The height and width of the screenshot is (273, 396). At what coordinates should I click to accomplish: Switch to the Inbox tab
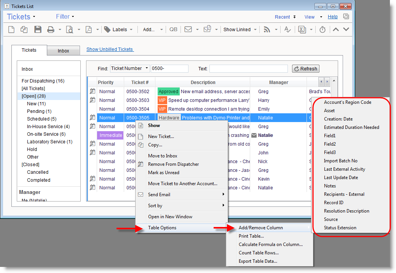click(x=63, y=51)
